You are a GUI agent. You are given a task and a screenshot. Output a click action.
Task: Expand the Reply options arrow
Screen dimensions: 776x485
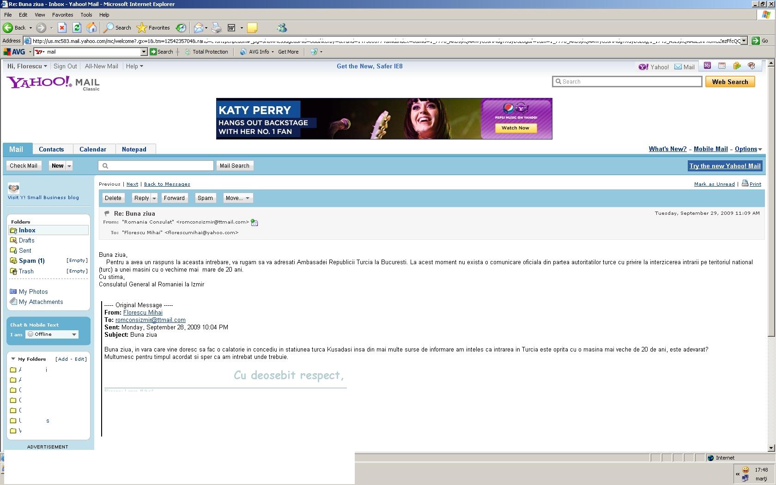click(x=154, y=198)
